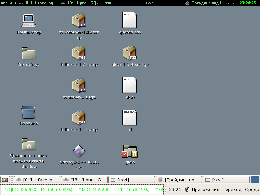The height and width of the screenshot is (195, 260).
Task: Activate the first [rxvt] taskbar button
Action: [x=132, y=180]
